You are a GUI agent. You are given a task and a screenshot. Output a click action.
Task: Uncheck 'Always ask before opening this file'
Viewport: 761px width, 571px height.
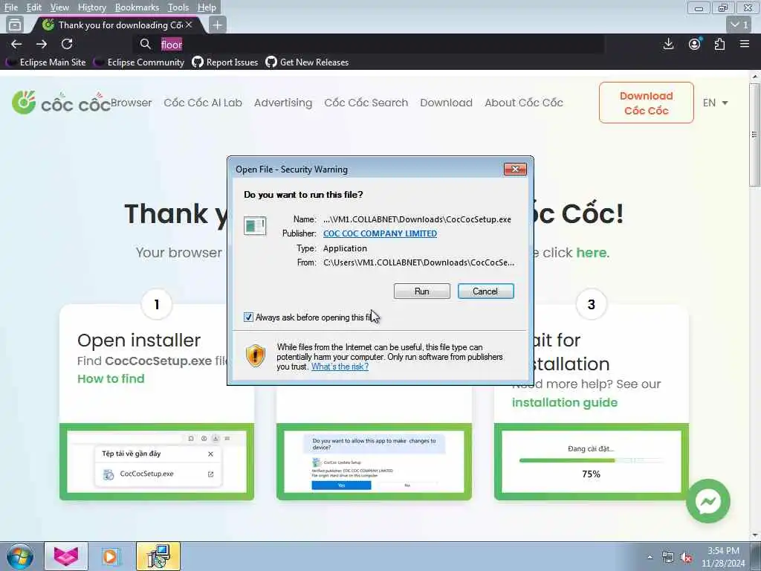click(x=248, y=317)
